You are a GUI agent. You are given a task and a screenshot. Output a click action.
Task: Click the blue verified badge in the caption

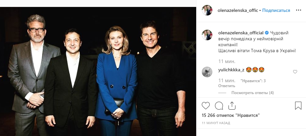267,33
